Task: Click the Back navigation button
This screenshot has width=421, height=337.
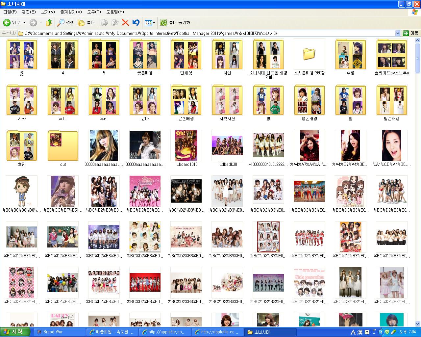Action: point(12,23)
